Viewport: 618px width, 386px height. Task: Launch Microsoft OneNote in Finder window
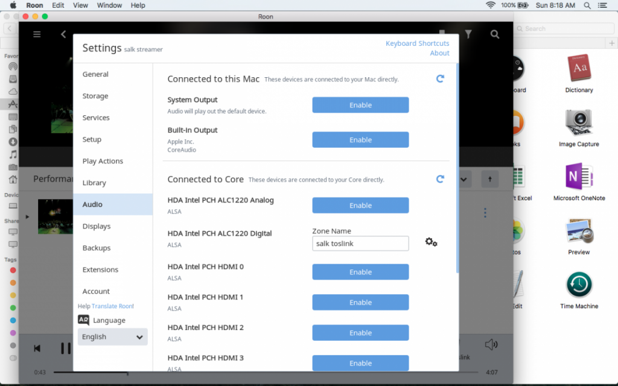point(579,182)
